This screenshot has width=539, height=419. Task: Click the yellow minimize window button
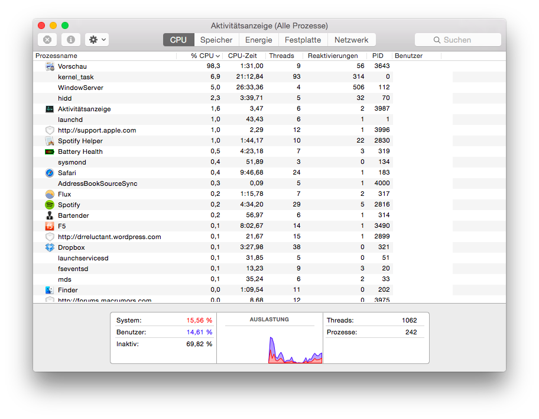tap(53, 25)
